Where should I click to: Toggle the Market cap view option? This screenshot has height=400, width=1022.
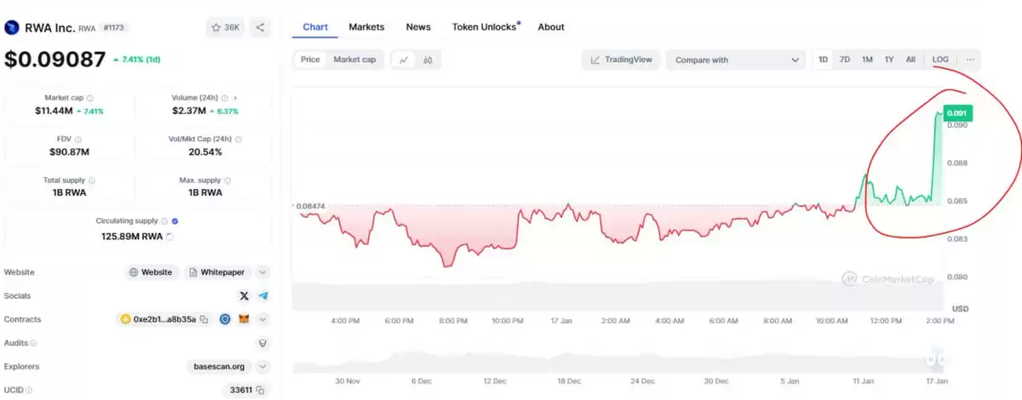[x=354, y=60]
